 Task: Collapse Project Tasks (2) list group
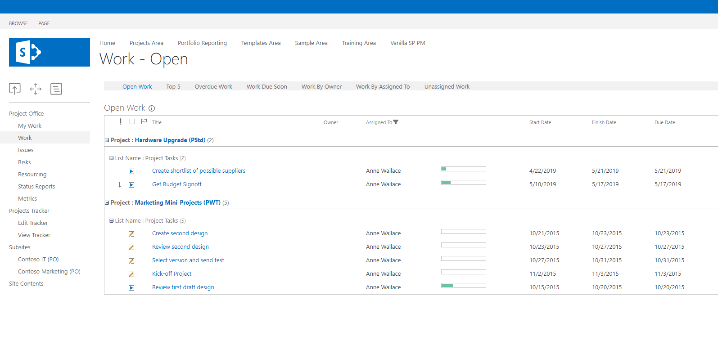click(112, 158)
